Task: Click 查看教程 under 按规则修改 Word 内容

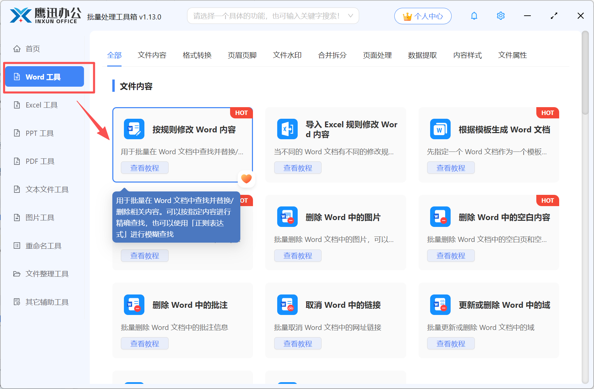Action: [x=144, y=168]
